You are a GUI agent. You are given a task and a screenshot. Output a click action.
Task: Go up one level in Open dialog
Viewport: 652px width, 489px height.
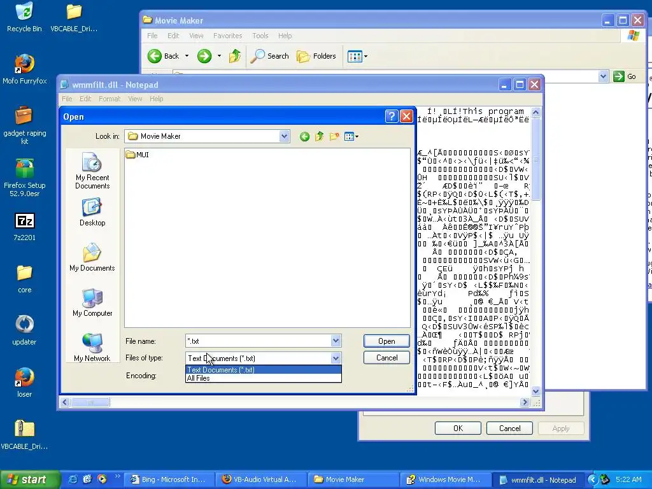pyautogui.click(x=320, y=136)
